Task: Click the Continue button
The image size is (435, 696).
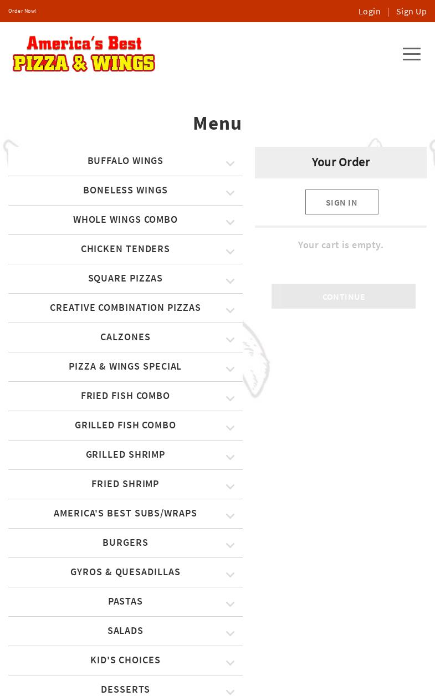Action: coord(344,296)
